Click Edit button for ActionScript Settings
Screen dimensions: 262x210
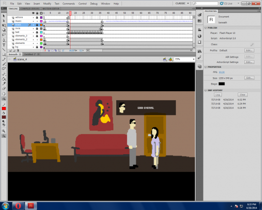[249, 62]
